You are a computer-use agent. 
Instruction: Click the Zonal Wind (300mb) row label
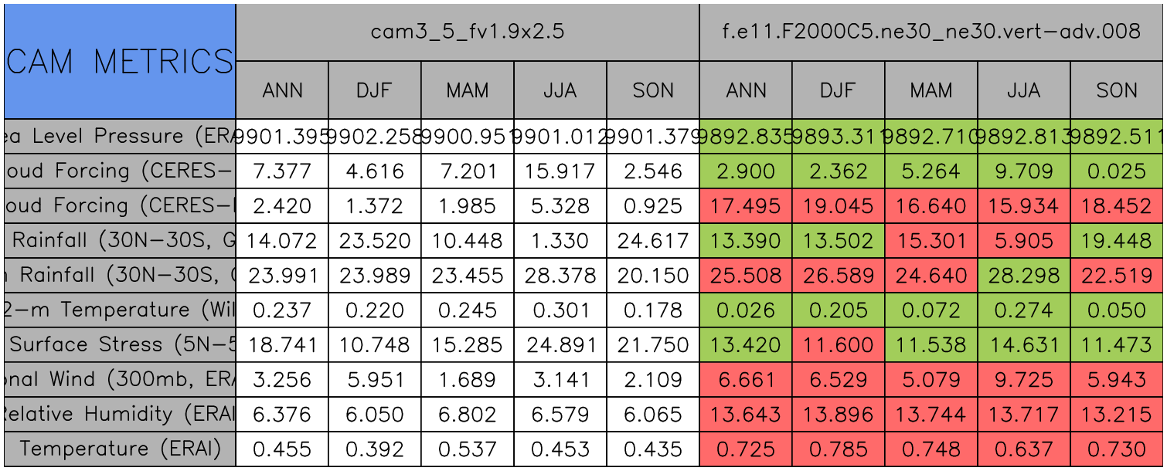coord(119,379)
